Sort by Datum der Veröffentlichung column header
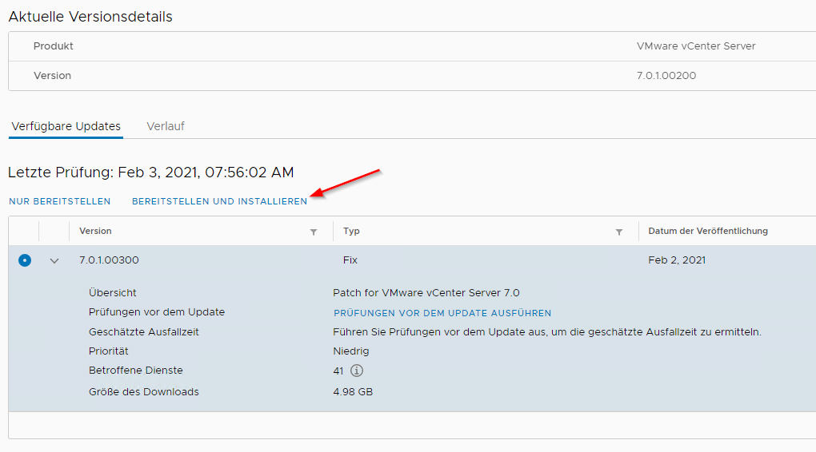 tap(708, 231)
